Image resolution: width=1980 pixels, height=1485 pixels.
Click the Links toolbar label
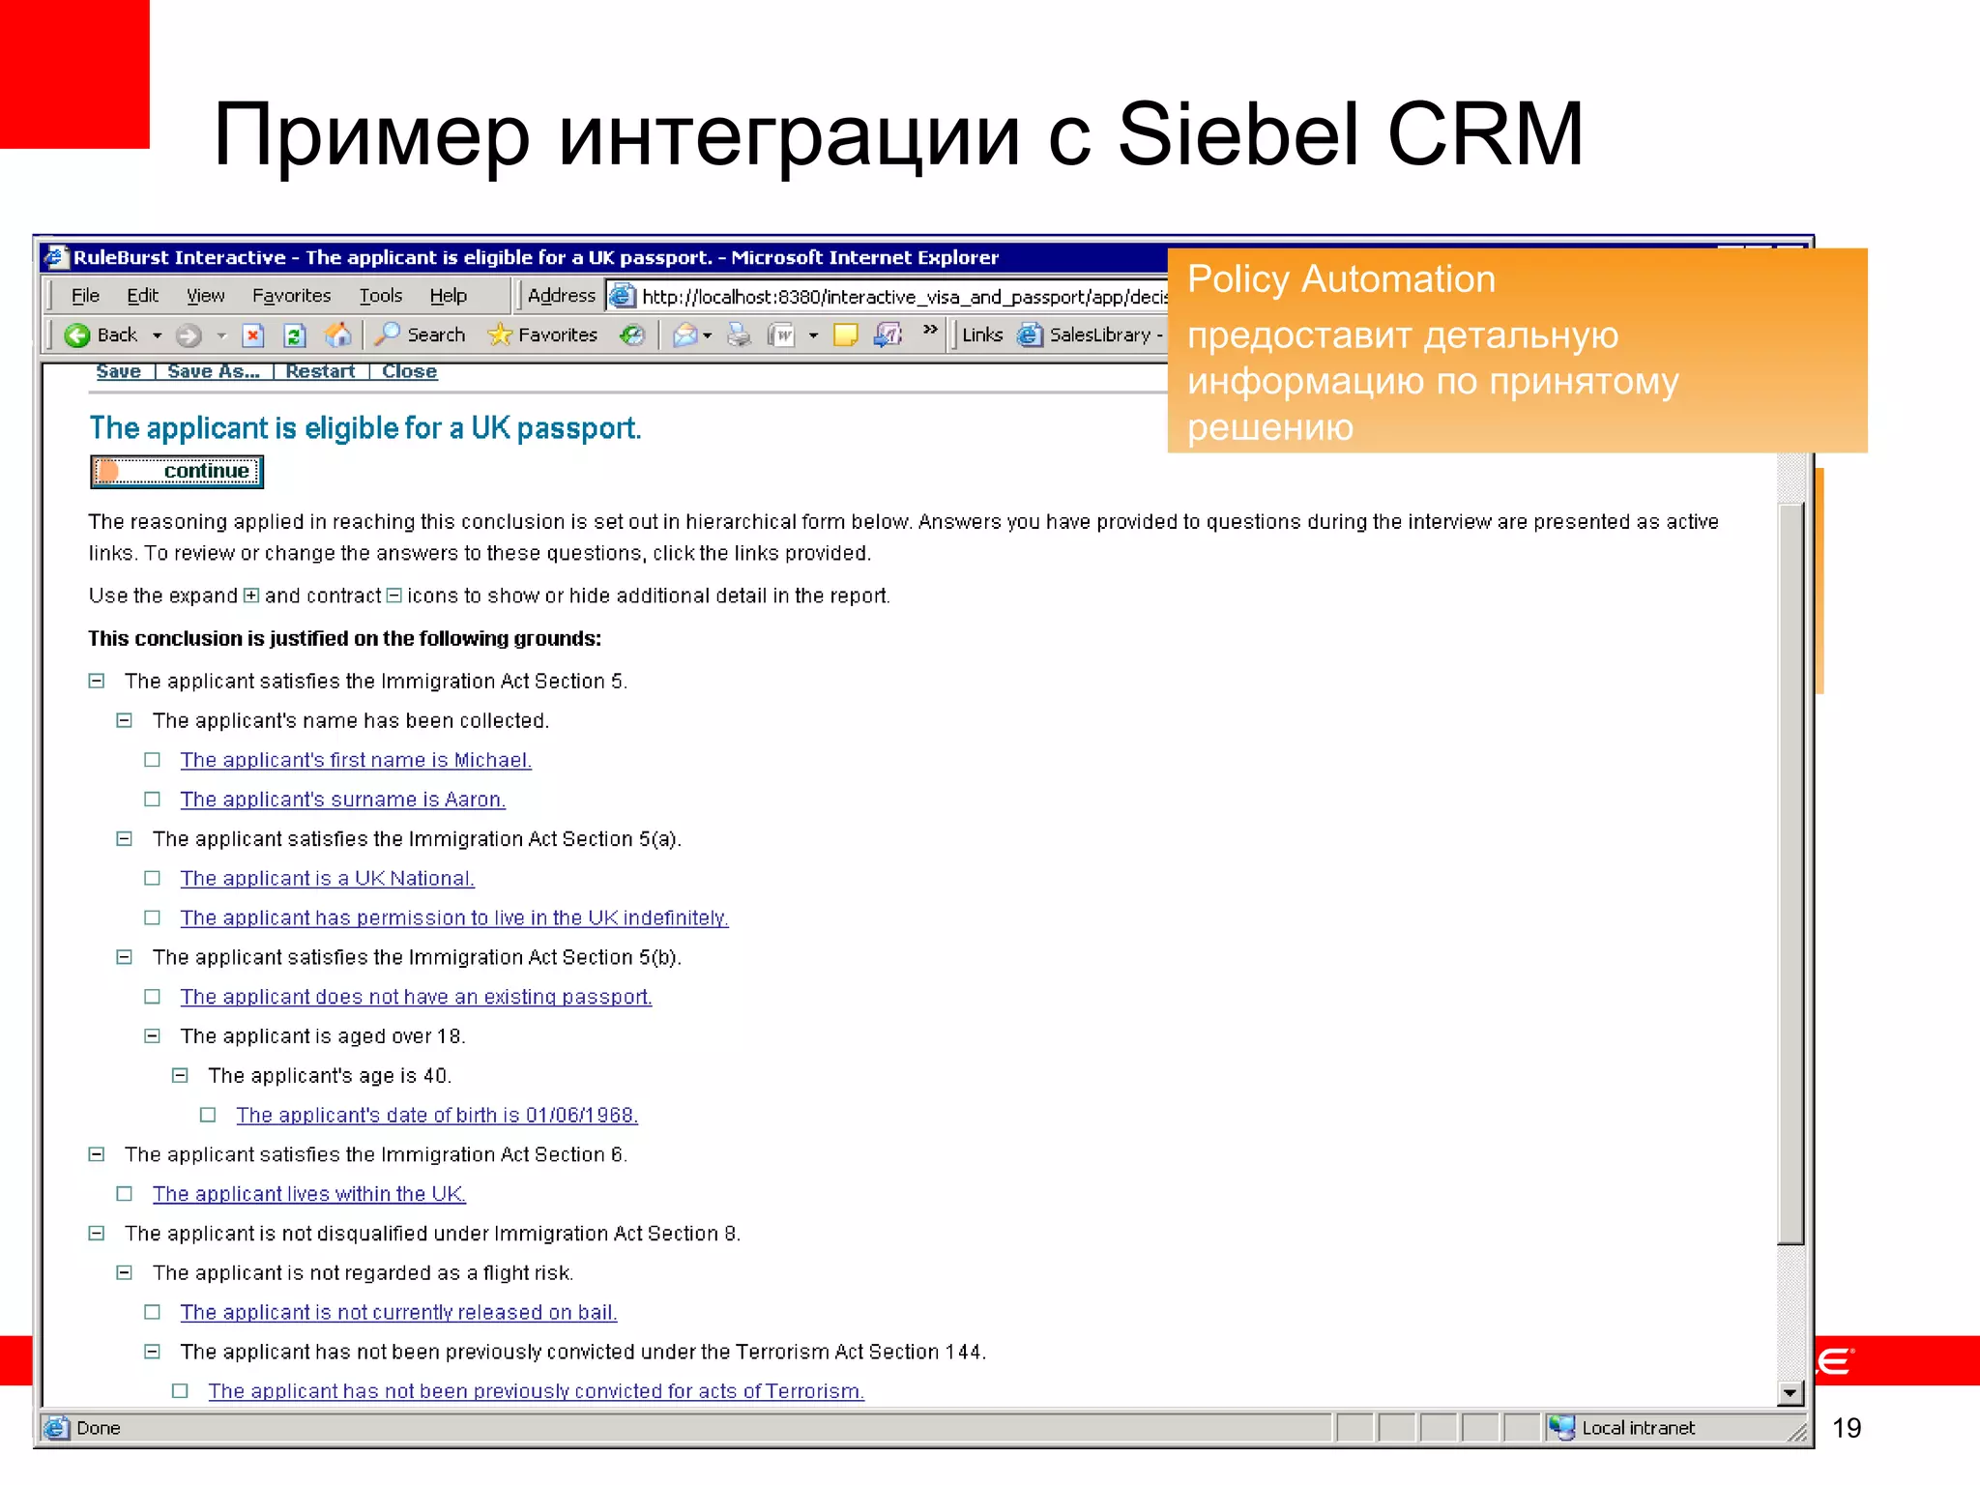(x=982, y=335)
